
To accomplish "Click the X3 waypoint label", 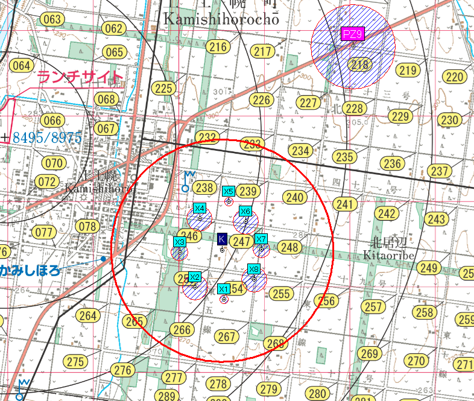I will 179,242.
